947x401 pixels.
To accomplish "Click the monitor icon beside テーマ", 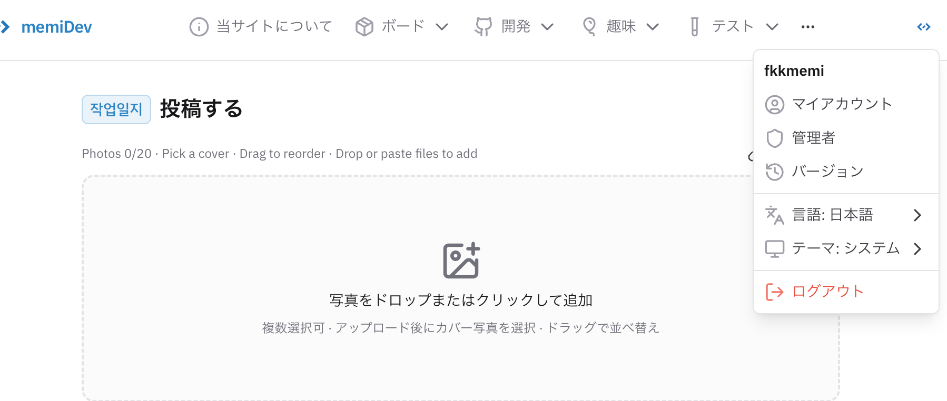I will (775, 249).
